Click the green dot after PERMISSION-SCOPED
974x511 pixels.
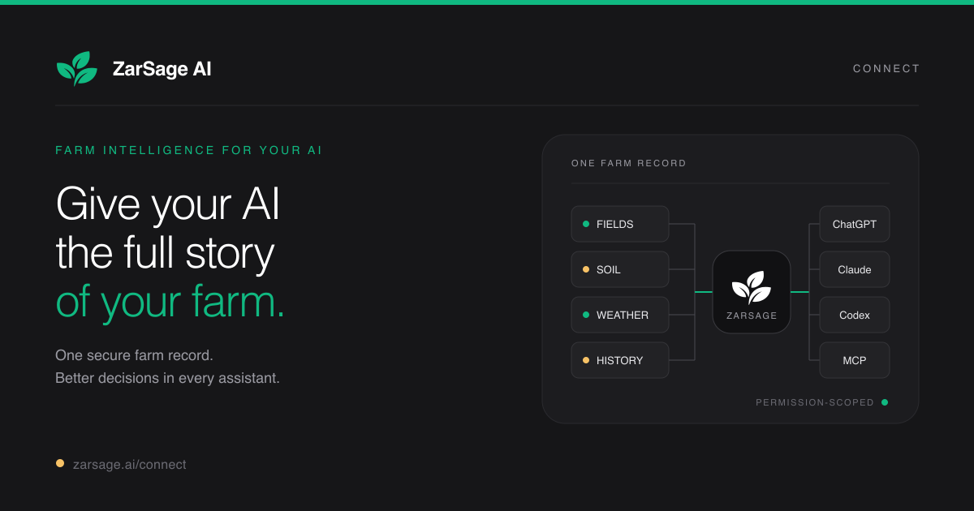(885, 402)
